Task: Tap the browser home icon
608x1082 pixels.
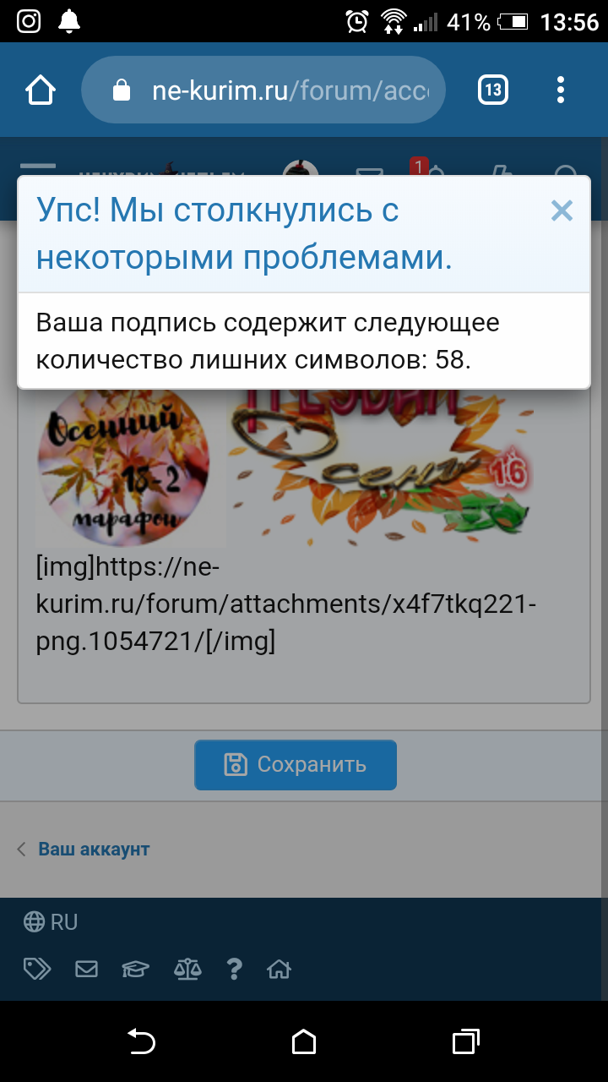Action: point(41,90)
